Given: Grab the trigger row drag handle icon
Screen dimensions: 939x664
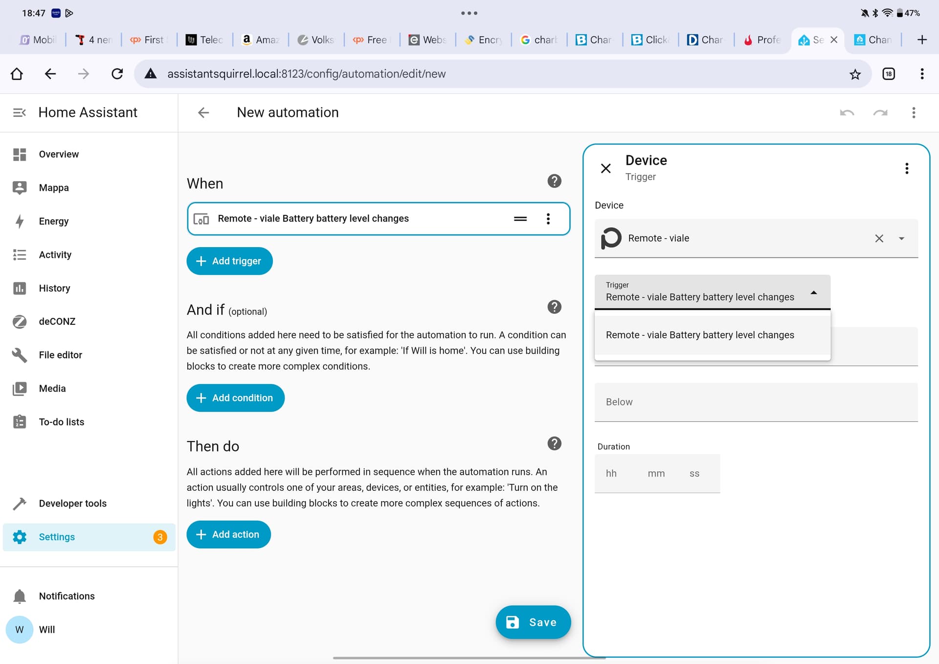Looking at the screenshot, I should [x=520, y=219].
